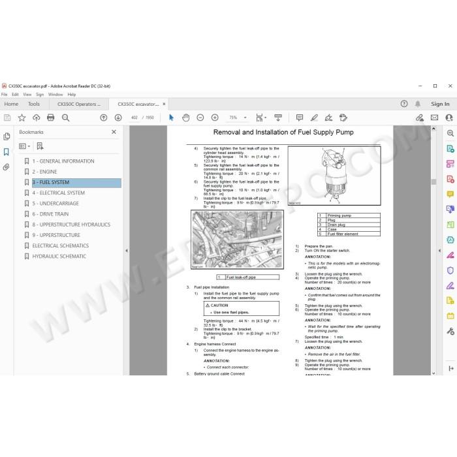Activate the Selection arrow tool
This screenshot has height=457, width=457.
coord(171,118)
